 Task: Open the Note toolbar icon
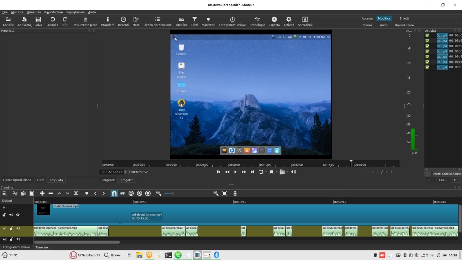coord(136,22)
